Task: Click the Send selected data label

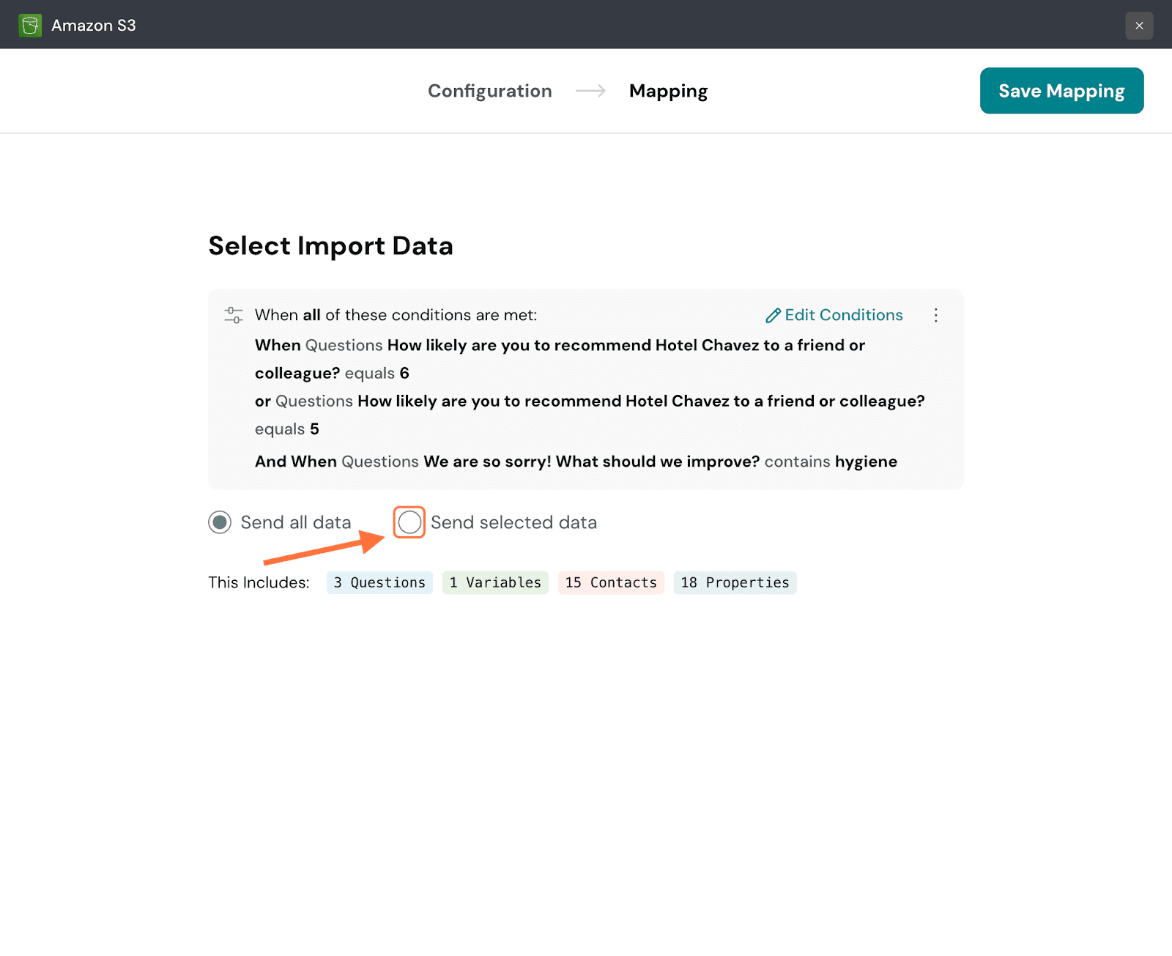Action: 513,522
